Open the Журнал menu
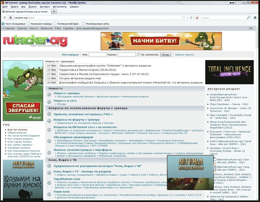 click(32, 7)
